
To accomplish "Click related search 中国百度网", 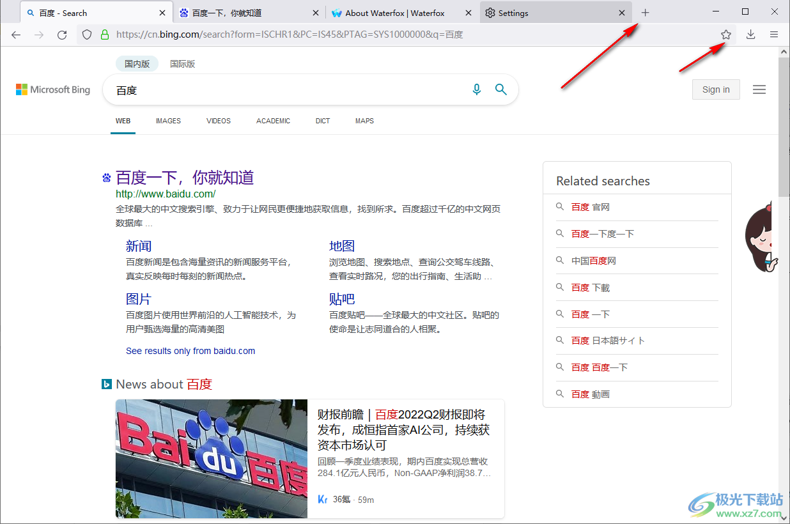I will [594, 261].
